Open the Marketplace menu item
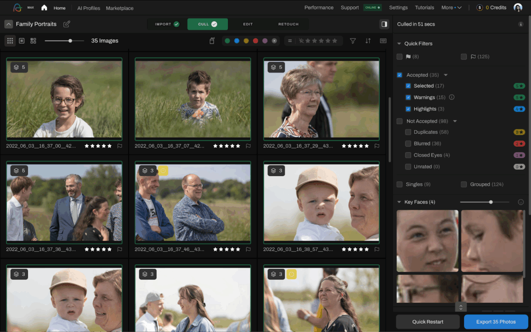531x332 pixels. click(x=119, y=8)
